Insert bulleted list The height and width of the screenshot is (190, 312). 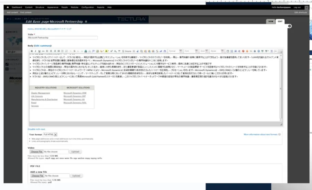(62, 51)
